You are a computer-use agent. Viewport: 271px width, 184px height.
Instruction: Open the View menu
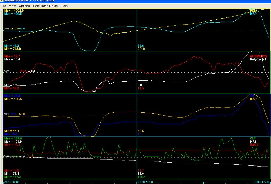[x=12, y=6]
